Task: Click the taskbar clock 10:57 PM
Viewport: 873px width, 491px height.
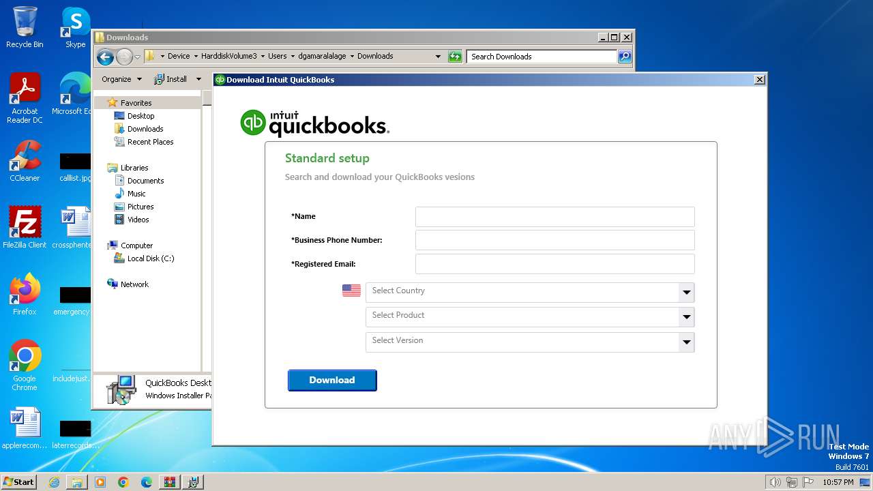Action: [x=838, y=482]
